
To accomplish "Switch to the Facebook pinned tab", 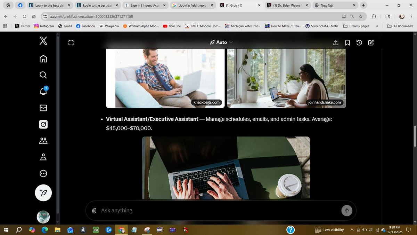I will 20,5.
